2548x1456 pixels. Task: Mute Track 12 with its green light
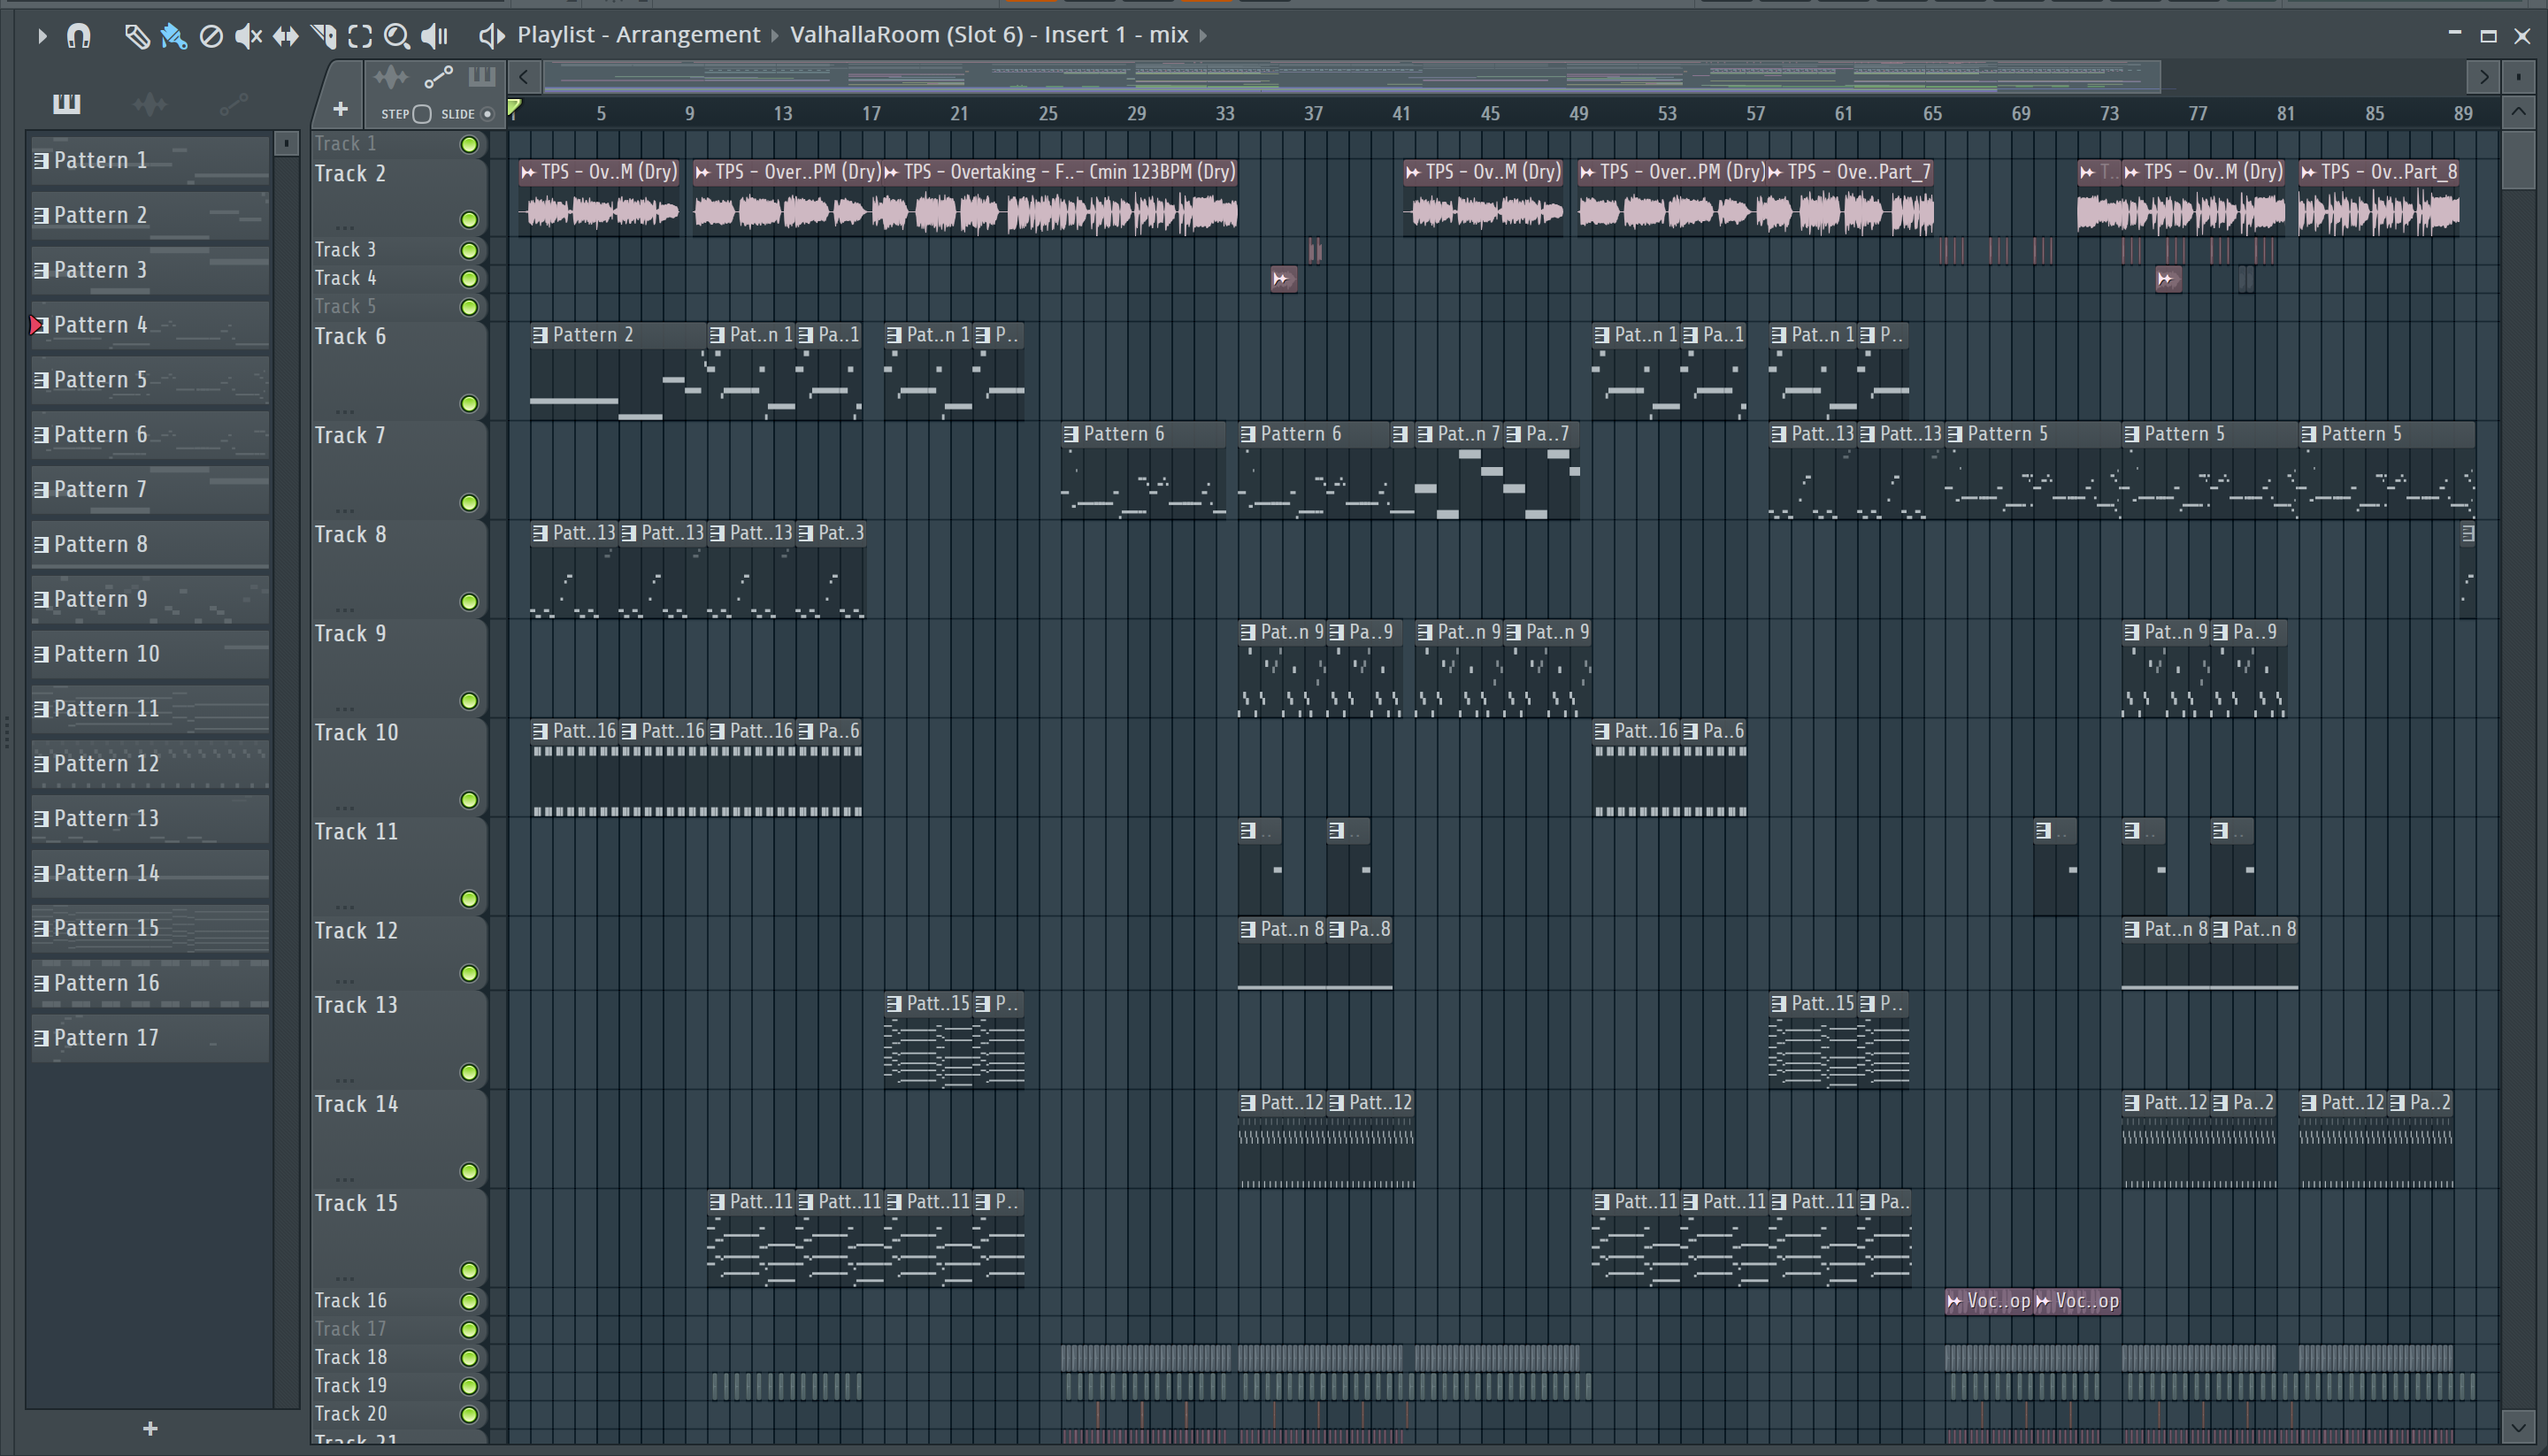(469, 973)
